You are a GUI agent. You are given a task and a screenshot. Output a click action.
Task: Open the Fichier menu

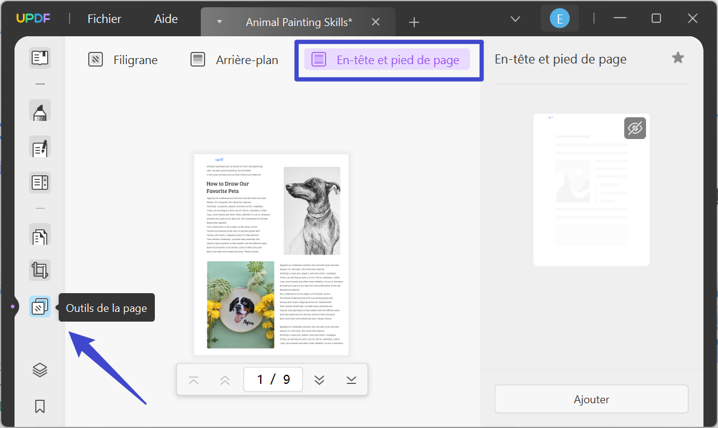point(105,19)
